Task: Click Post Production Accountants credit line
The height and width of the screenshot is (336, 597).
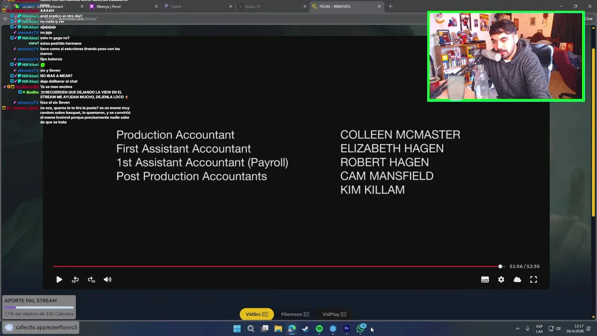Action: point(192,176)
